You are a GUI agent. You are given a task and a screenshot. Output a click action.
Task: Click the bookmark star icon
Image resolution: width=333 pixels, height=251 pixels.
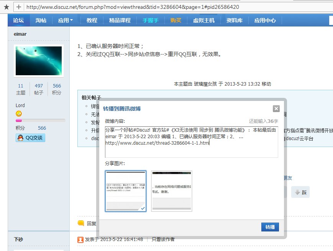coord(7,7)
